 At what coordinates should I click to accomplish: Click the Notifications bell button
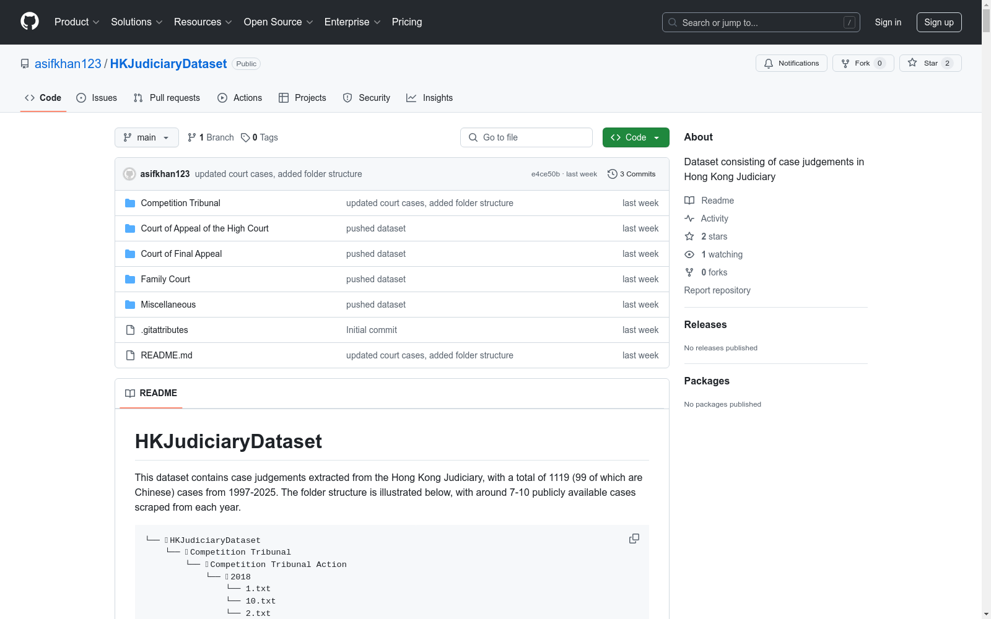[x=791, y=63]
